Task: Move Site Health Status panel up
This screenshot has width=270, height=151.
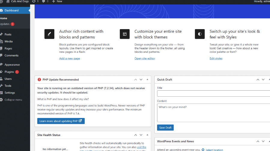Action: pyautogui.click(x=136, y=135)
